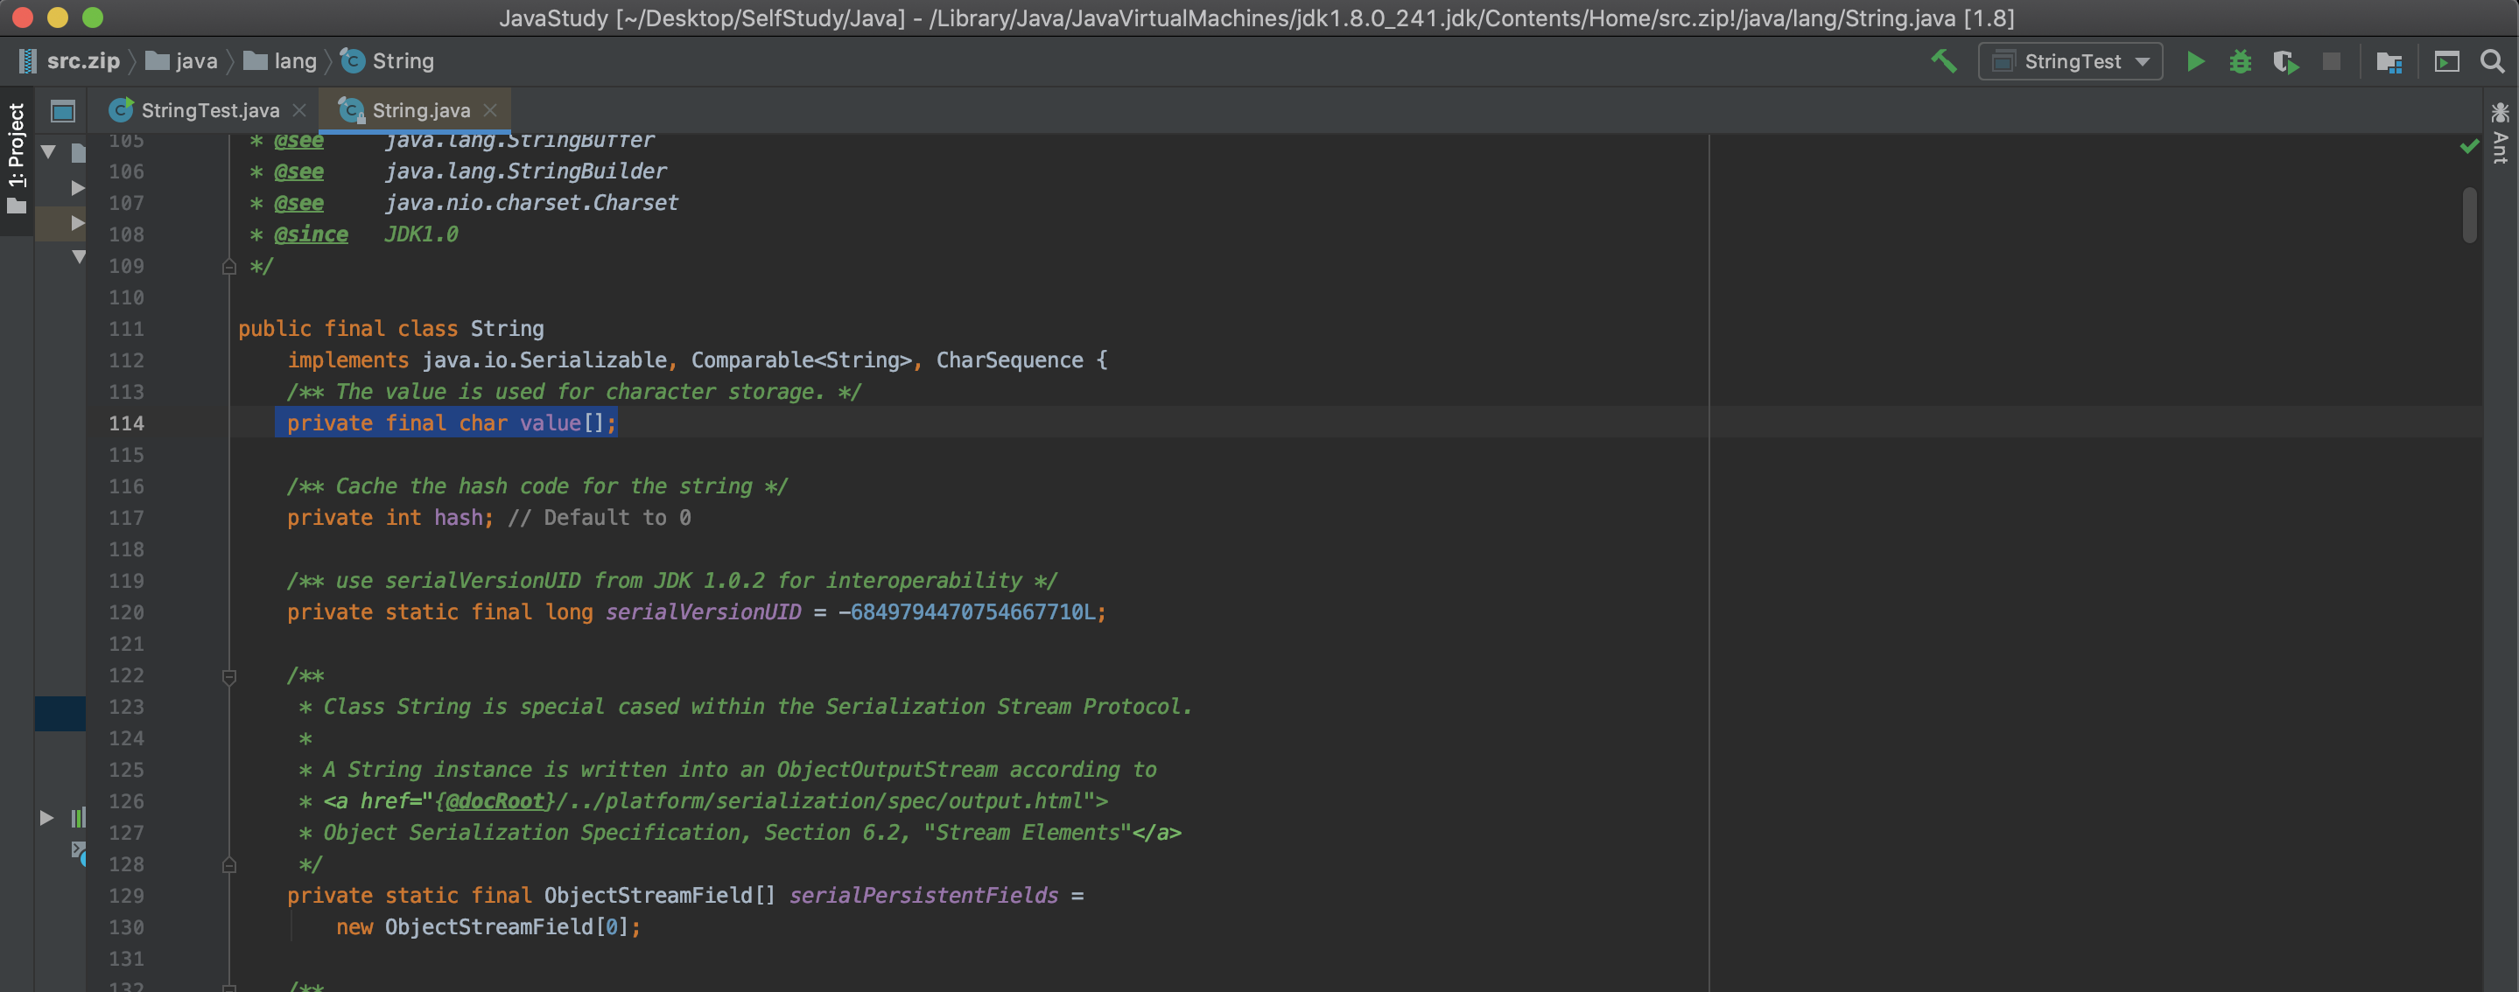
Task: Click the highlighted 'private final char value[];' line
Action: (451, 423)
